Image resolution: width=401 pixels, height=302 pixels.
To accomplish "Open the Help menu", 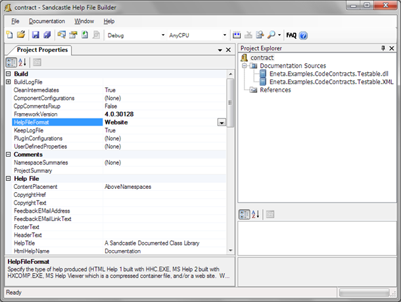I will [x=109, y=21].
